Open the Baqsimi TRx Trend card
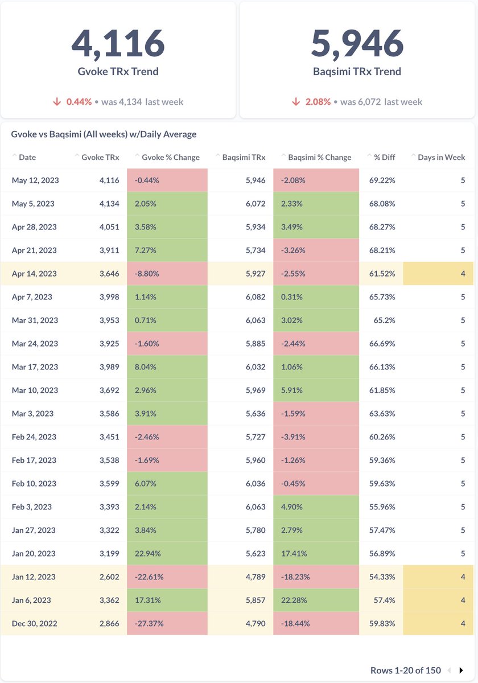The height and width of the screenshot is (683, 478). click(x=357, y=60)
